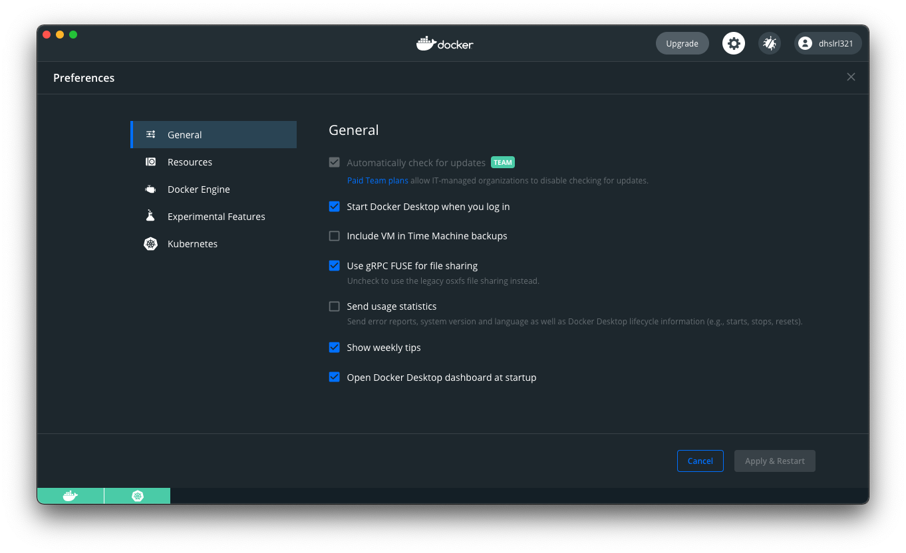Click the Kubernetes wheel icon in sidebar
Viewport: 906px width, 553px height.
151,244
